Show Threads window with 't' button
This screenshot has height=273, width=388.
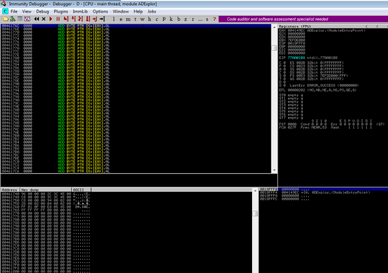(x=135, y=19)
